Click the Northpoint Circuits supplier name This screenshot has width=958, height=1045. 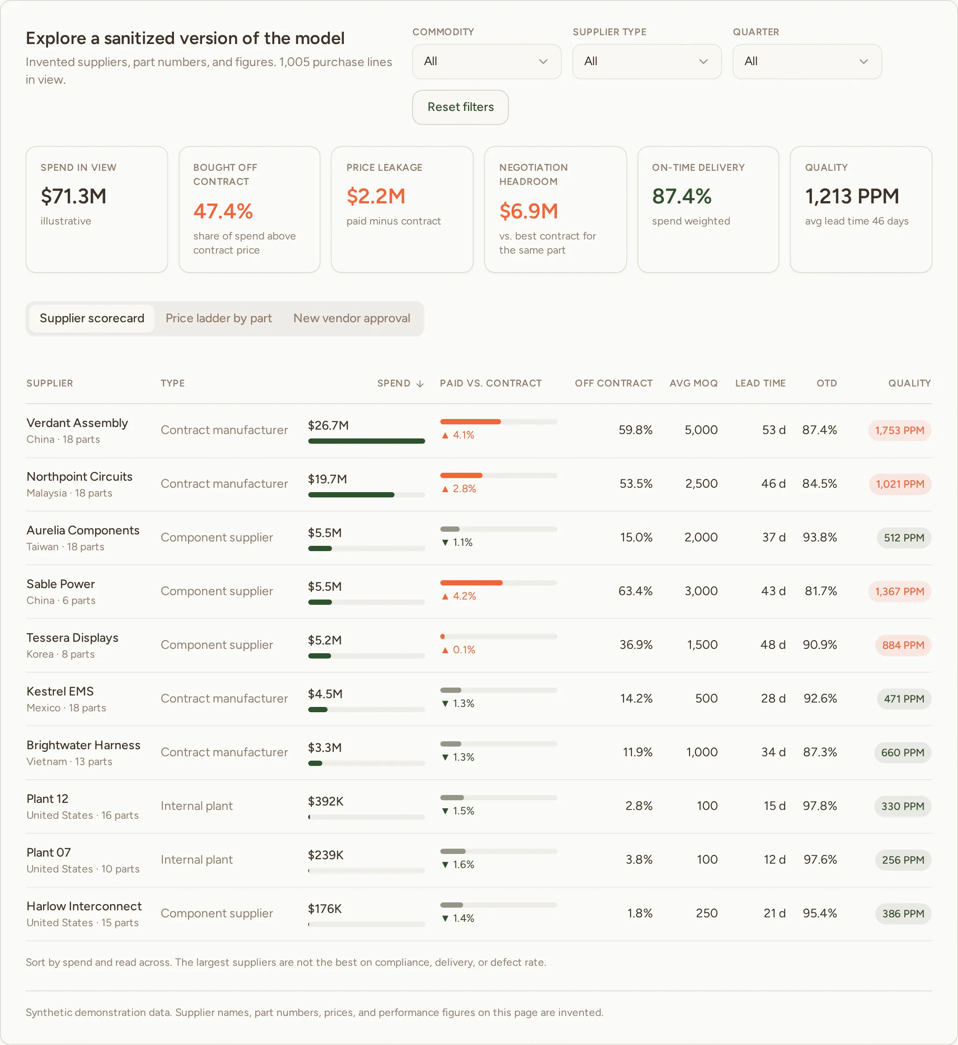pos(79,477)
